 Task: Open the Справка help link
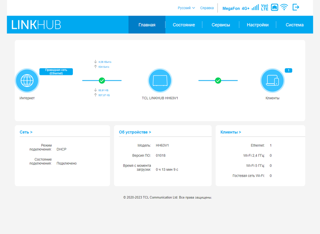click(207, 8)
